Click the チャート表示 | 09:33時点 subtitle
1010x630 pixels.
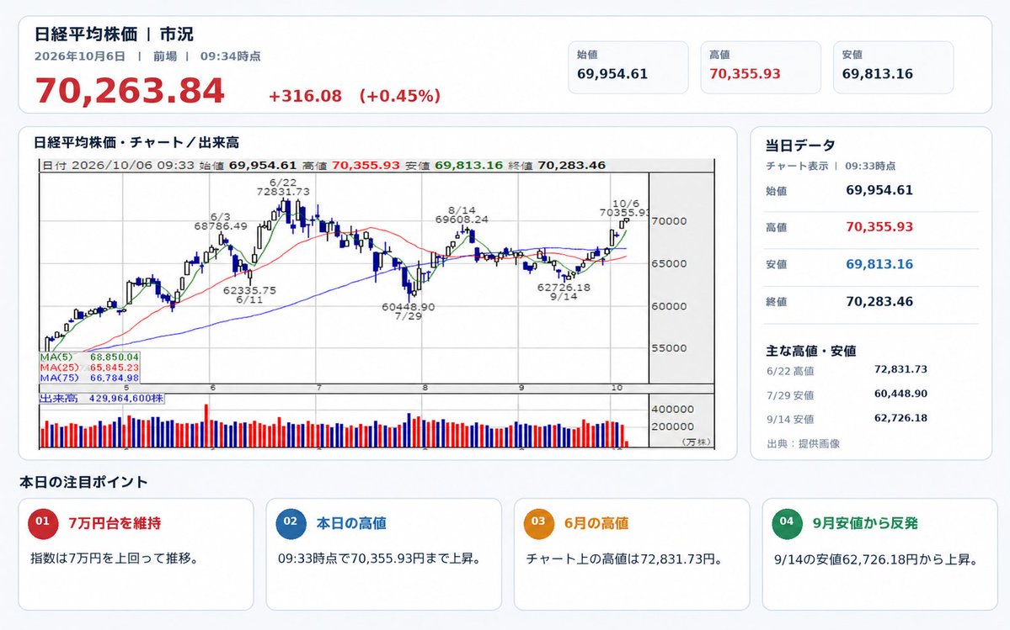pos(831,166)
